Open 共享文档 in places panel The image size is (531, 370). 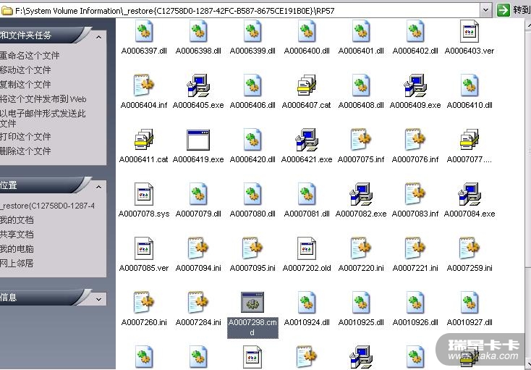pos(17,235)
